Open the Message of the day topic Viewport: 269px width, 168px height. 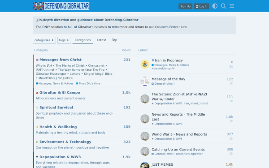[168, 79]
